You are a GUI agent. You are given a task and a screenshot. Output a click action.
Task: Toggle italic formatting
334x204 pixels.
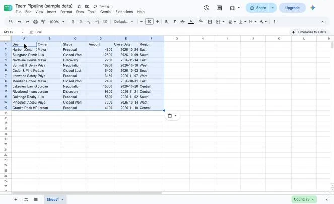pos(174,22)
